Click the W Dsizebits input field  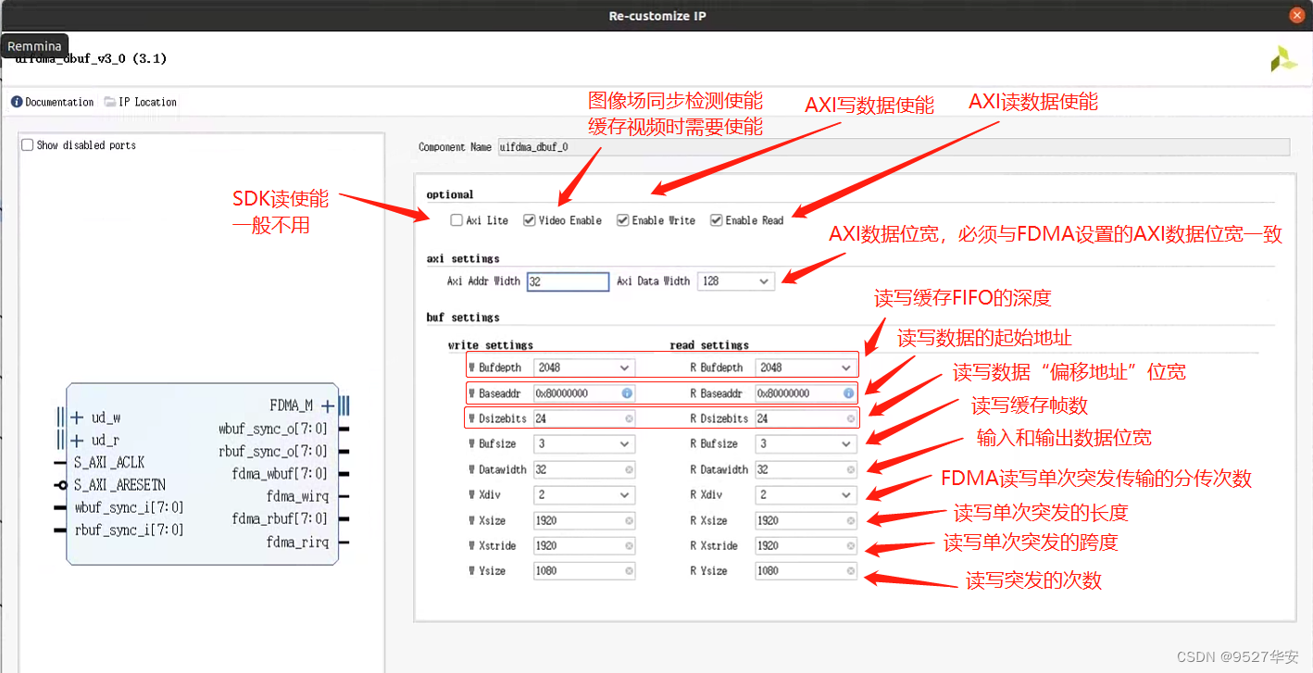click(x=583, y=418)
